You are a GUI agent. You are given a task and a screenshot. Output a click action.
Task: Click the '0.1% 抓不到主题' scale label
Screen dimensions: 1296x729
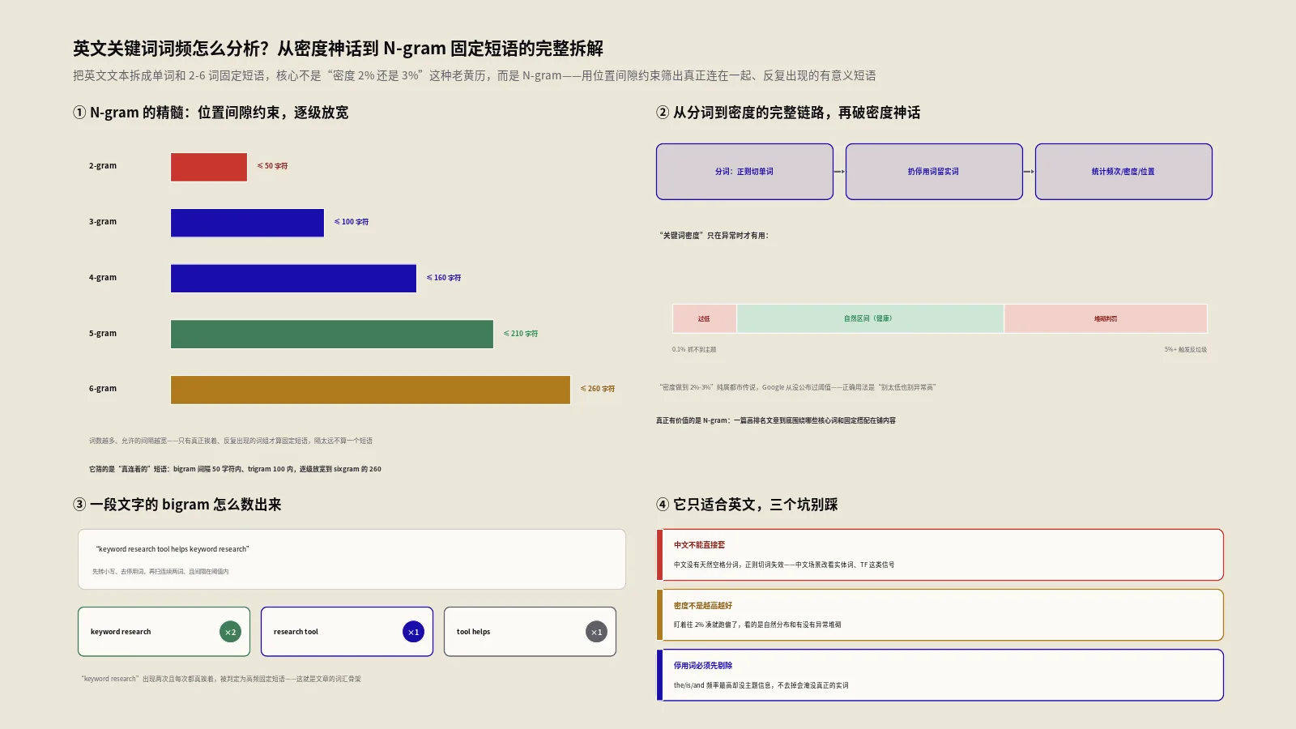pos(694,350)
